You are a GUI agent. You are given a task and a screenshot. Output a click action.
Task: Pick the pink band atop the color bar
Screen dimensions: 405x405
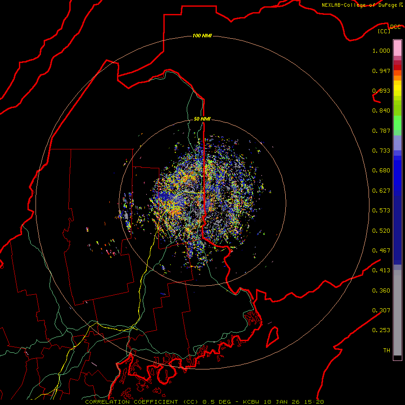pyautogui.click(x=397, y=48)
